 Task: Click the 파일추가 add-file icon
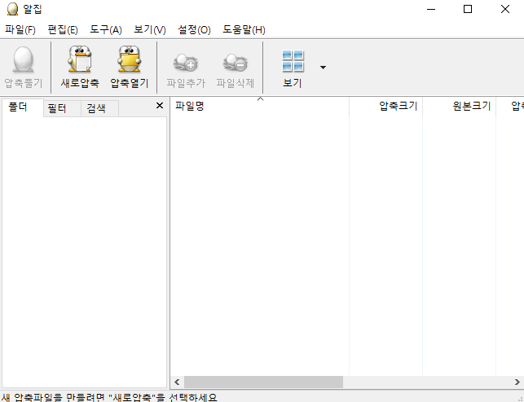(186, 63)
